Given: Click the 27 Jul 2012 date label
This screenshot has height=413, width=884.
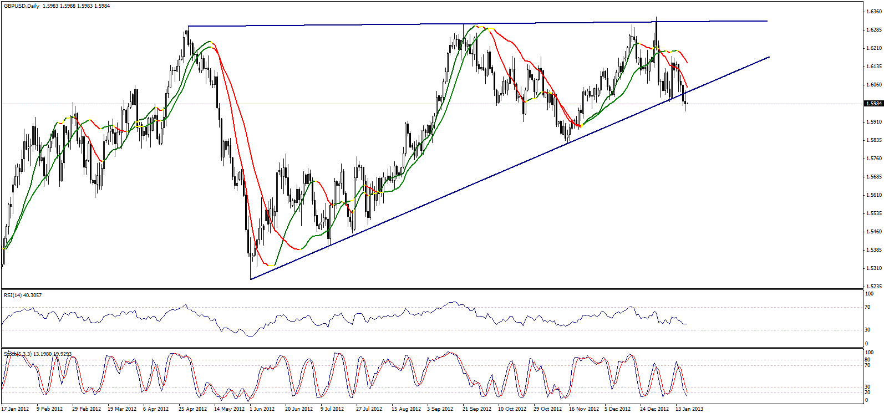Looking at the screenshot, I should click(x=369, y=409).
